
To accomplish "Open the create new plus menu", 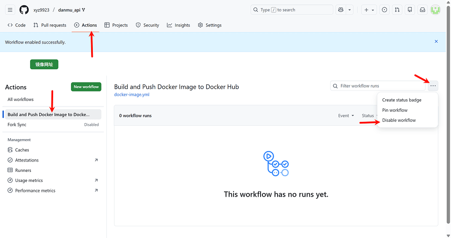I will [369, 10].
